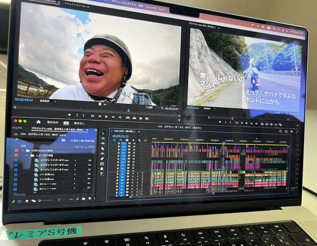Open Source monitor zoom level dropdown
The image size is (317, 246).
point(48,101)
